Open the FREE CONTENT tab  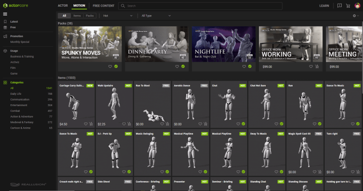[x=103, y=6]
